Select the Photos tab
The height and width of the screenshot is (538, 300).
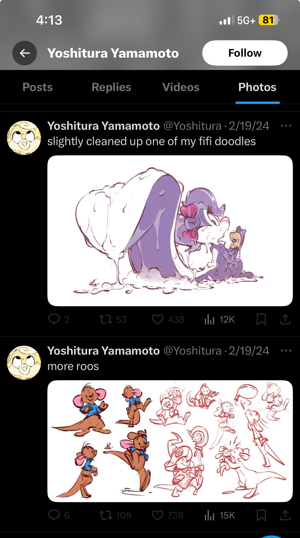click(x=257, y=87)
